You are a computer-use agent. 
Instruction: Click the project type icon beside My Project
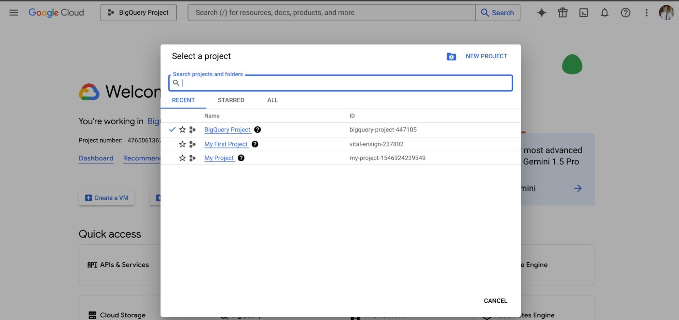click(x=193, y=158)
